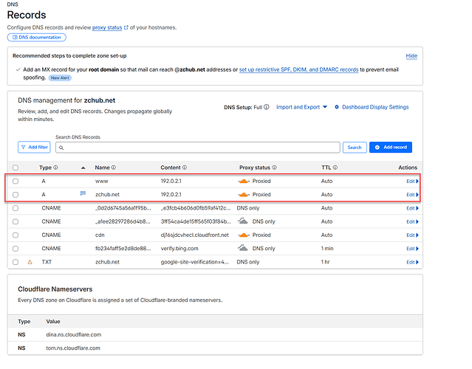This screenshot has height=369, width=472.
Task: Click the Add filter button
Action: point(34,147)
